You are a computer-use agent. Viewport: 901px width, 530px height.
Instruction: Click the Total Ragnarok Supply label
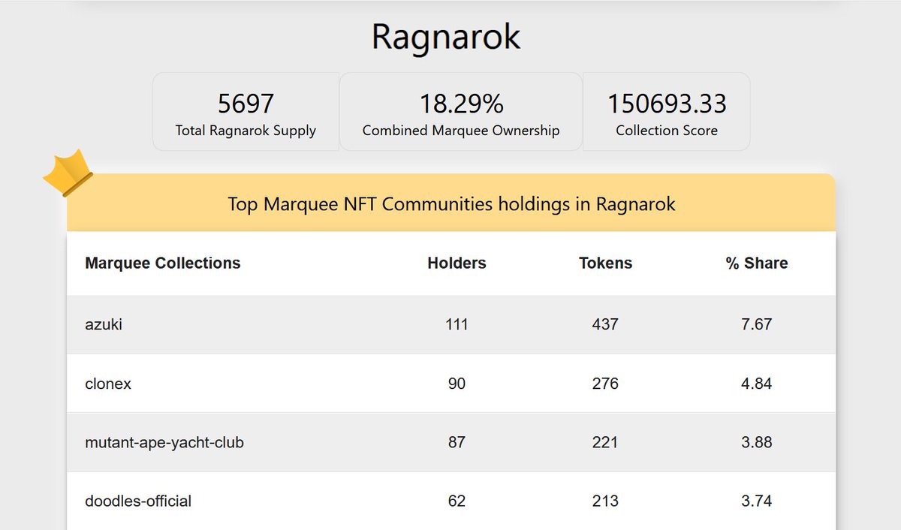pos(246,131)
